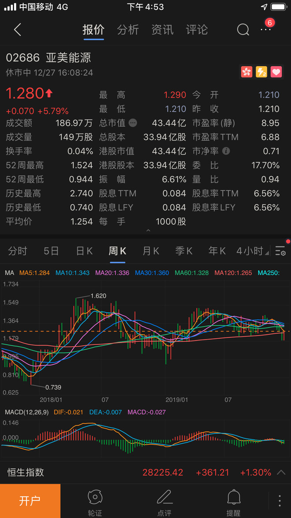Tap the MA30:1.360 value
Image resolution: width=291 pixels, height=518 pixels.
point(152,273)
